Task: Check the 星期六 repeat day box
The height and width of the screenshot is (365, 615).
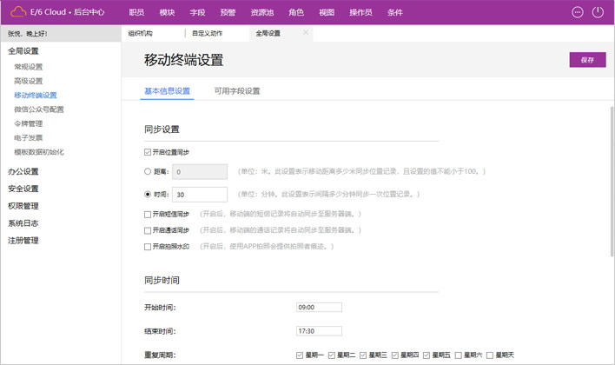Action: (459, 355)
